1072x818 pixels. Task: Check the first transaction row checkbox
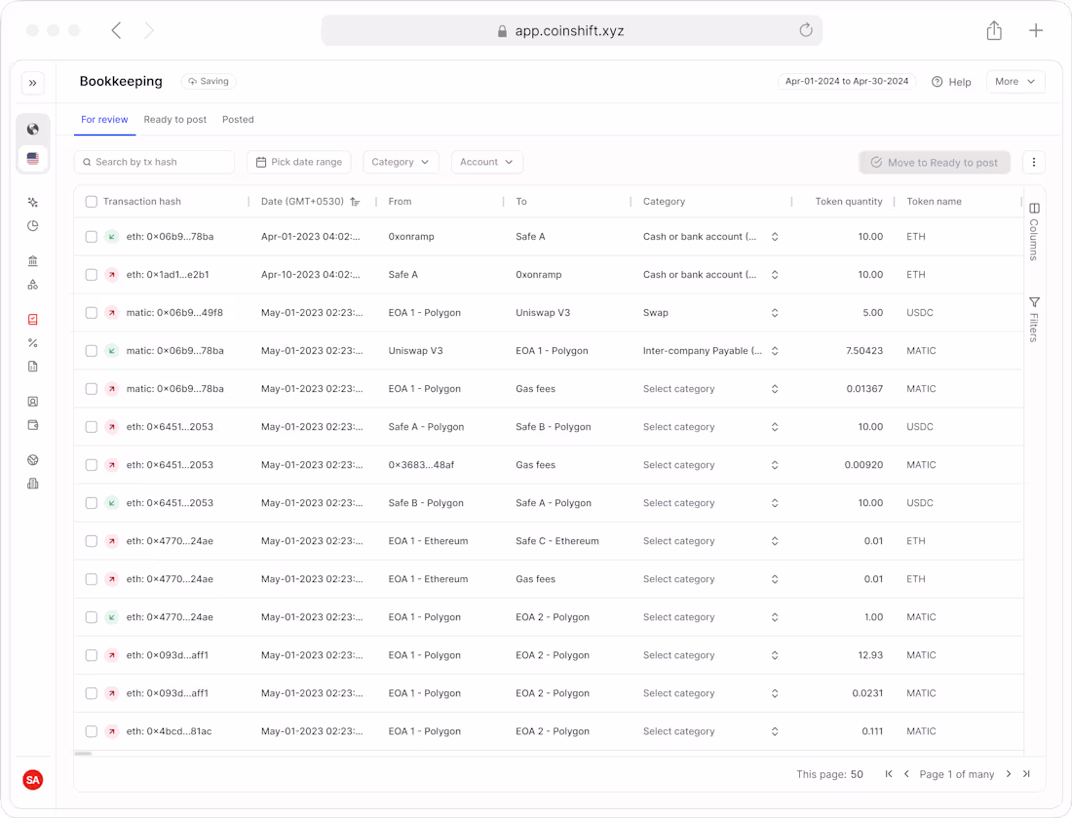[91, 236]
